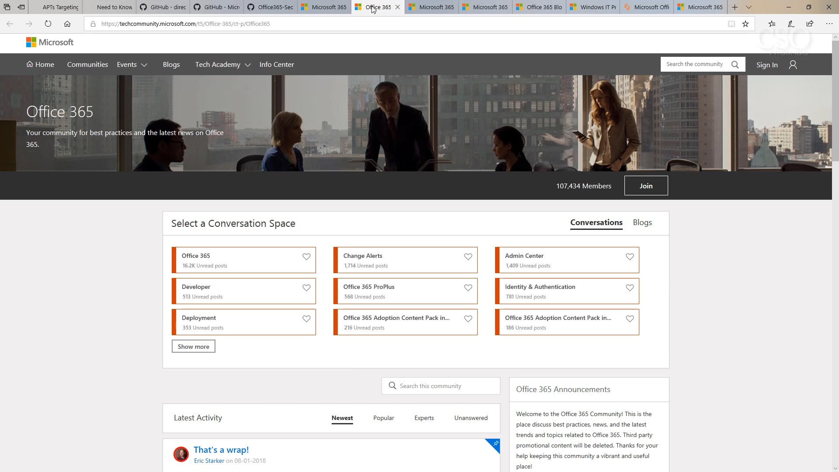The image size is (839, 472).
Task: Open the Developer space card
Action: [244, 291]
